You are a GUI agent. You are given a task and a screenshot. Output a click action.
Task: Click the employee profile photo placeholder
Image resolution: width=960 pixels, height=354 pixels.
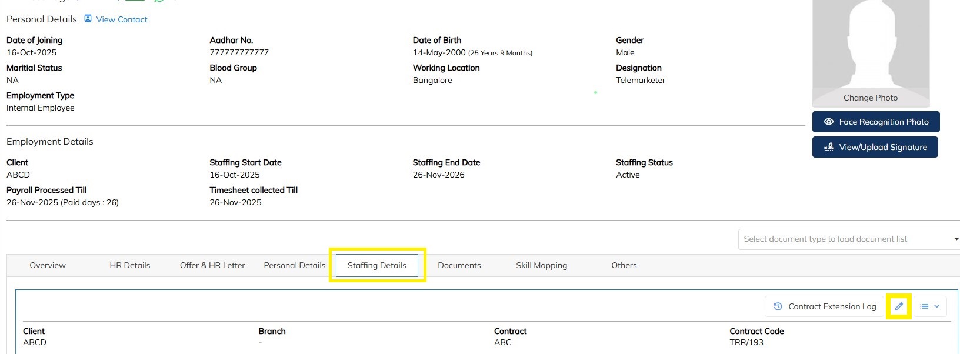[871, 44]
